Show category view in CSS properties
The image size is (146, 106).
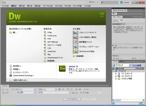point(114,58)
